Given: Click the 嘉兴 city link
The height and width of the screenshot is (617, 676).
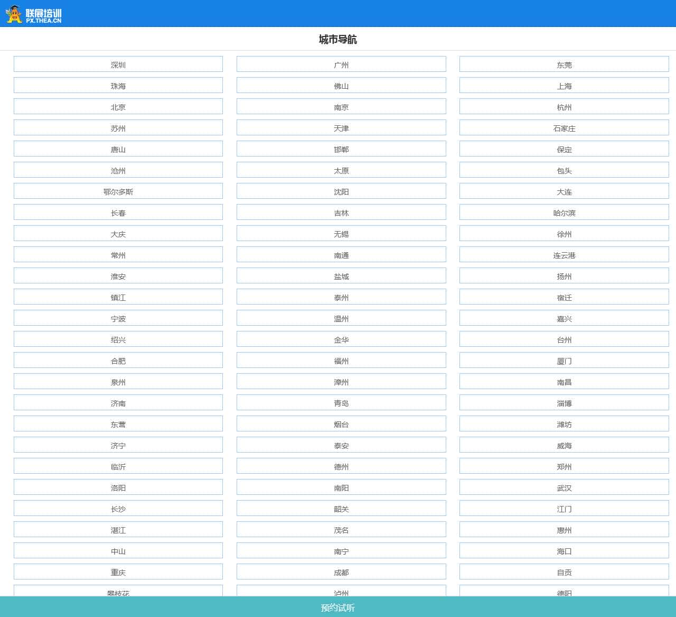Looking at the screenshot, I should click(564, 318).
